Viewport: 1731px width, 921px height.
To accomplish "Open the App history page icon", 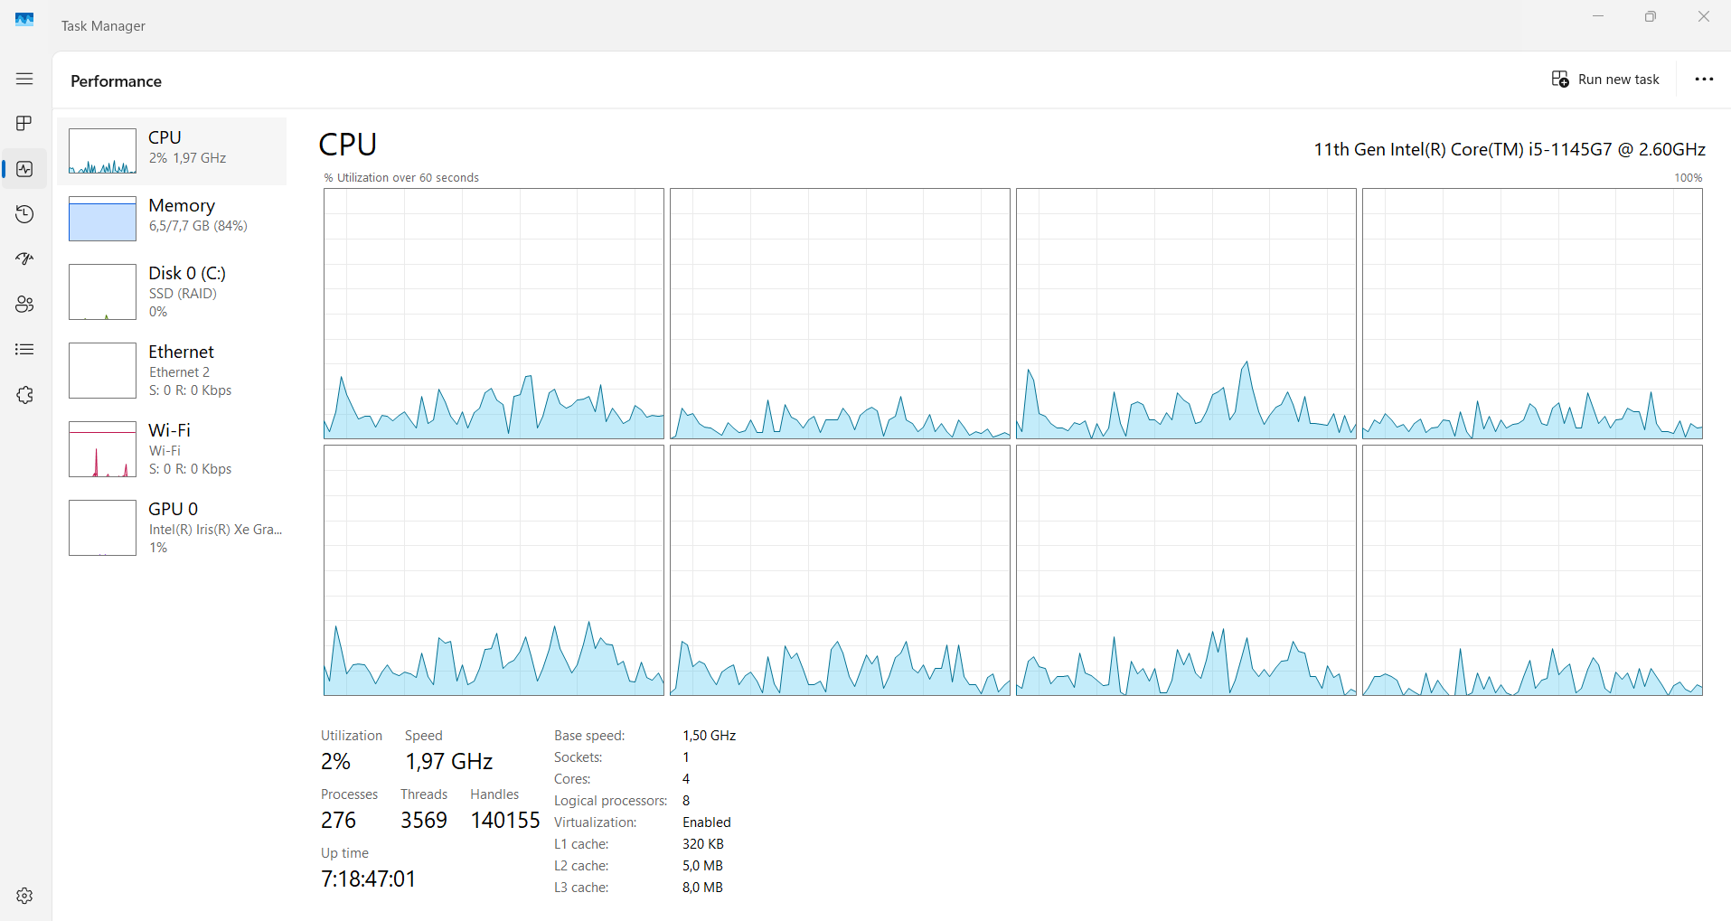I will [24, 214].
